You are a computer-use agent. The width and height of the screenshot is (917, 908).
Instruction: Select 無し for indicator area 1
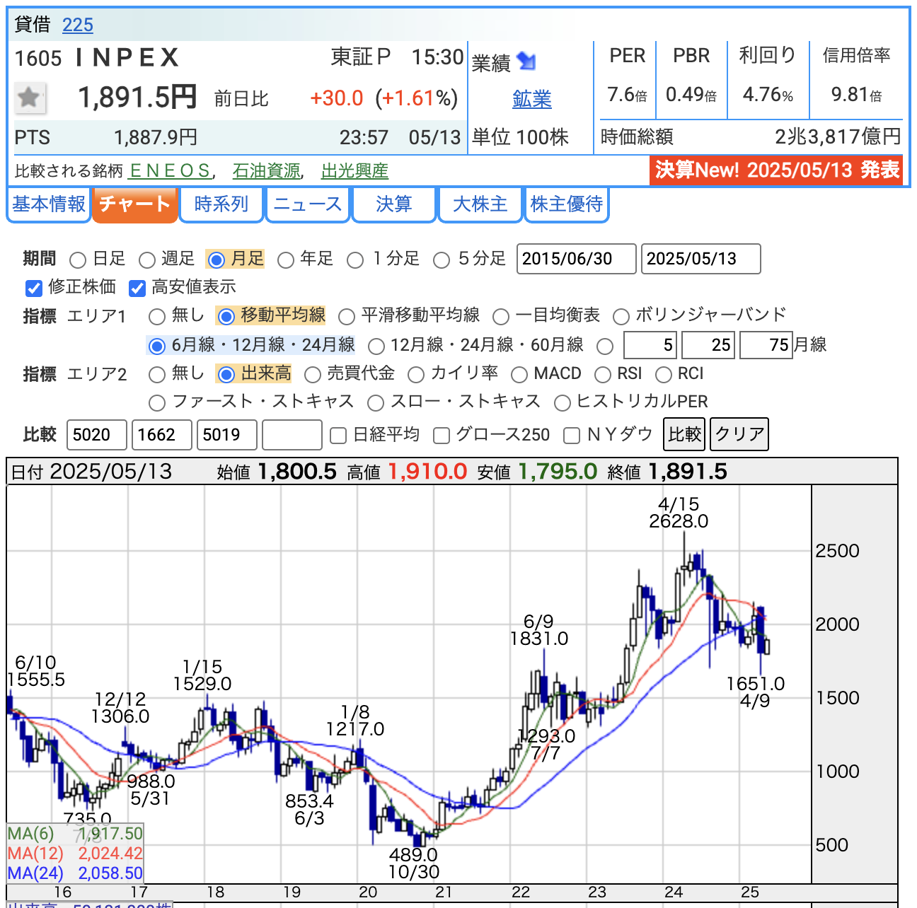(x=157, y=317)
